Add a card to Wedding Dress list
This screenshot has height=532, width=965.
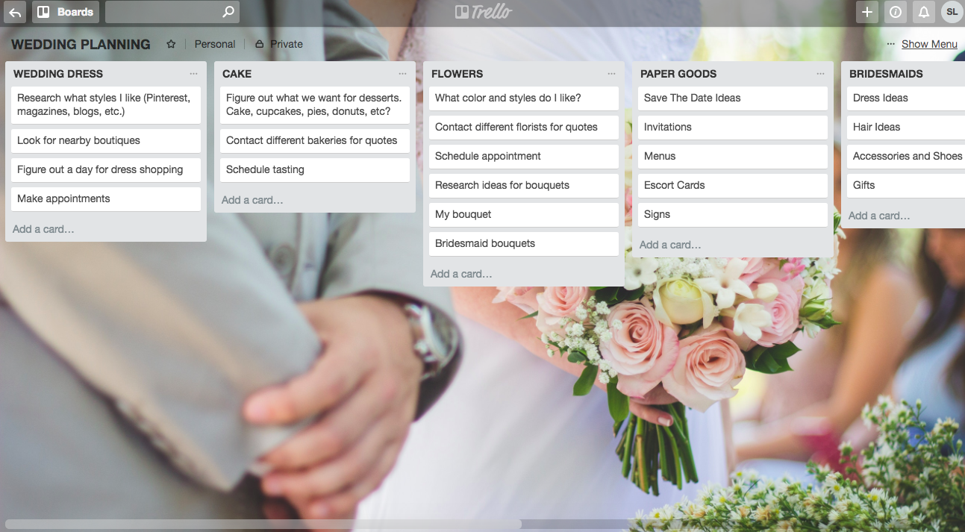(x=43, y=229)
